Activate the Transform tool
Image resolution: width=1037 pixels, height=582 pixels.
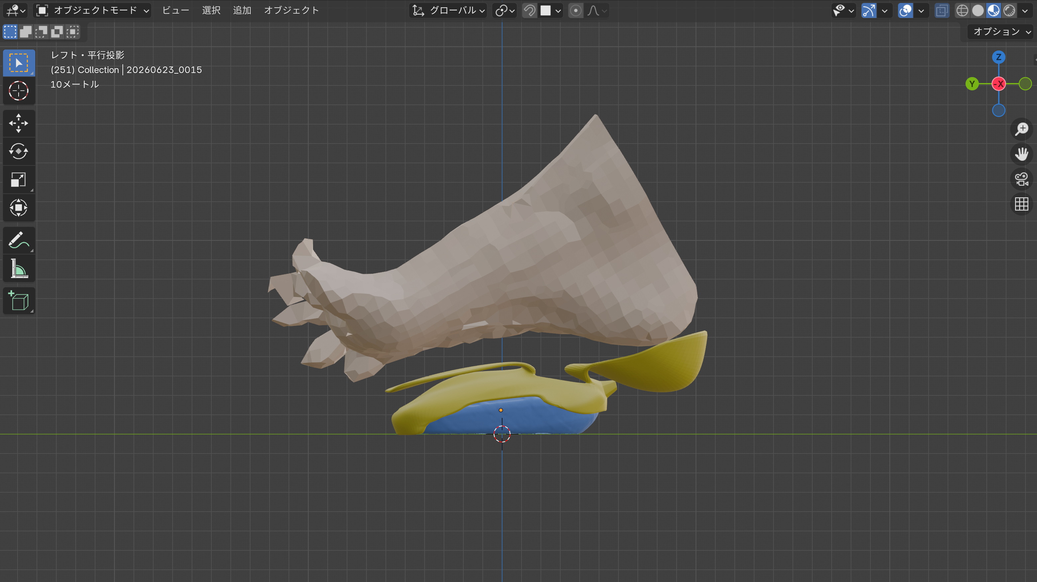tap(19, 208)
